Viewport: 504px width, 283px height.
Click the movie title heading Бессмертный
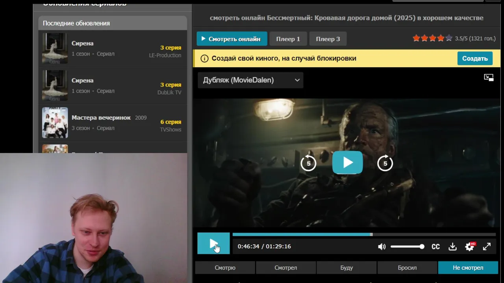click(x=346, y=18)
